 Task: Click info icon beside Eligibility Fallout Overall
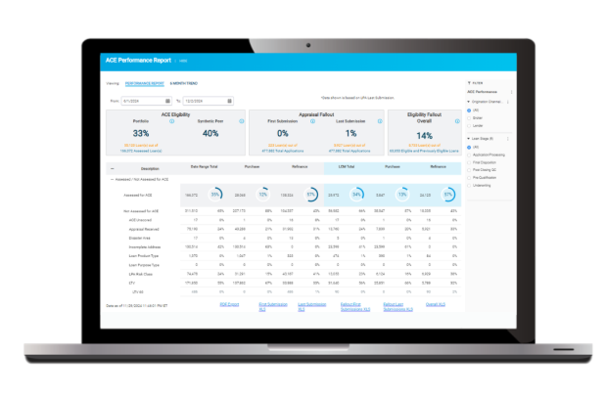tap(457, 123)
